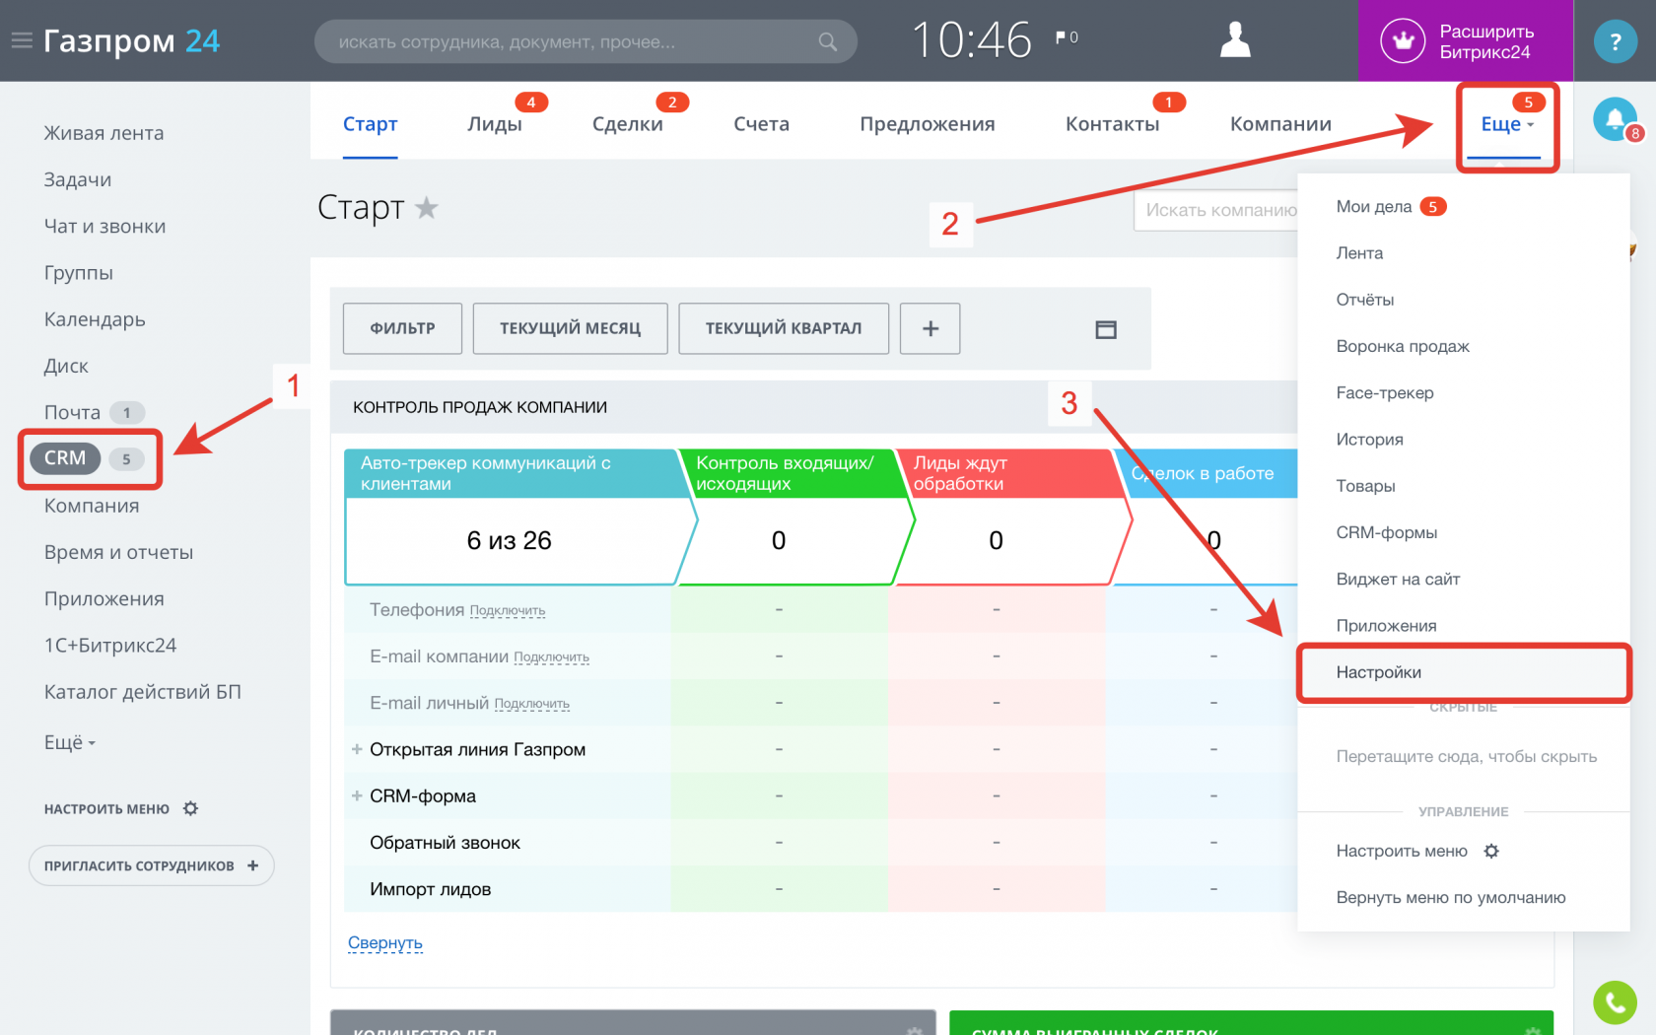Open Календарь in left sidebar
The image size is (1656, 1035).
95,319
